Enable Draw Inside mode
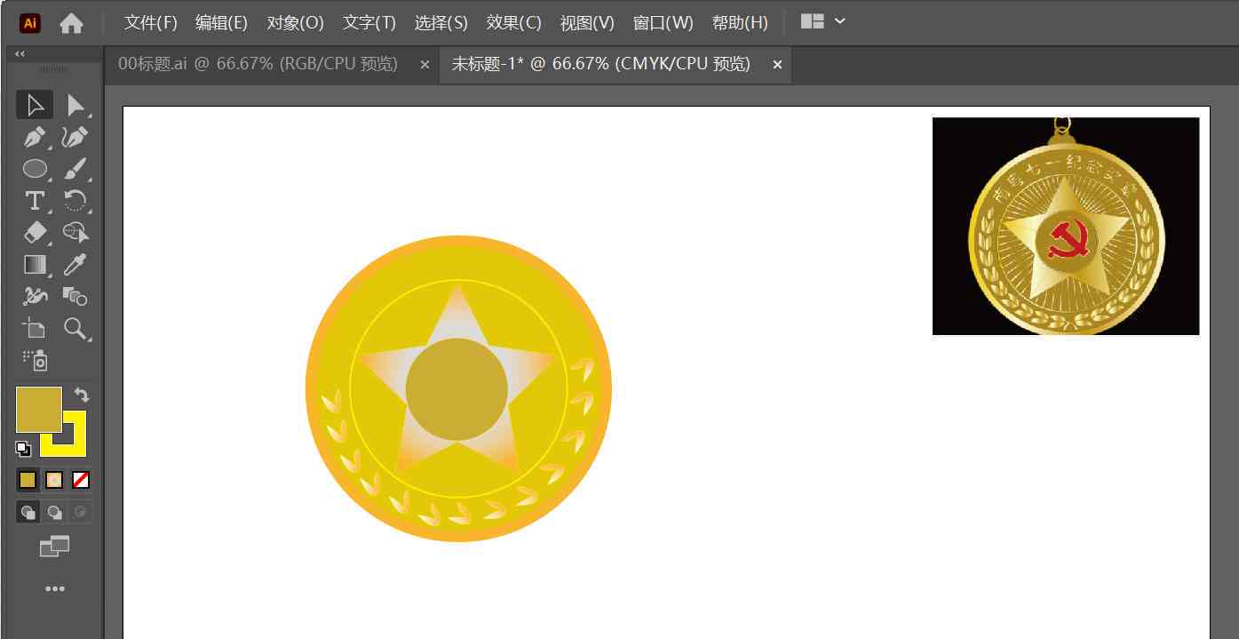The height and width of the screenshot is (639, 1239). click(81, 512)
